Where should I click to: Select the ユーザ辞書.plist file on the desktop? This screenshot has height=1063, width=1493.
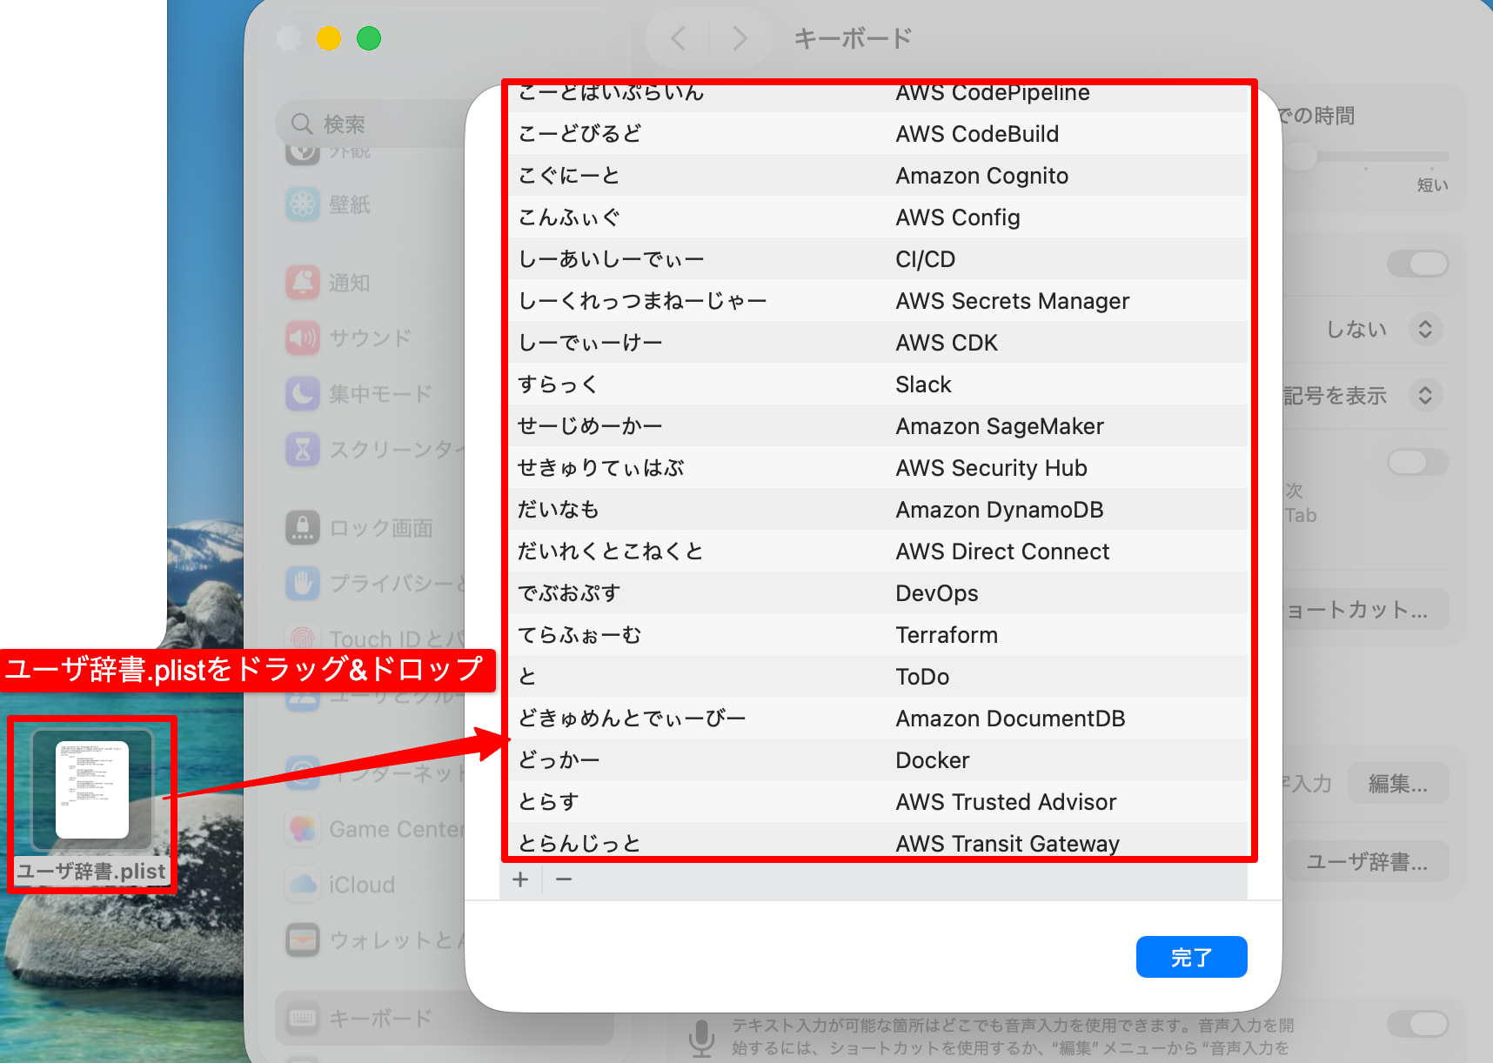[92, 805]
